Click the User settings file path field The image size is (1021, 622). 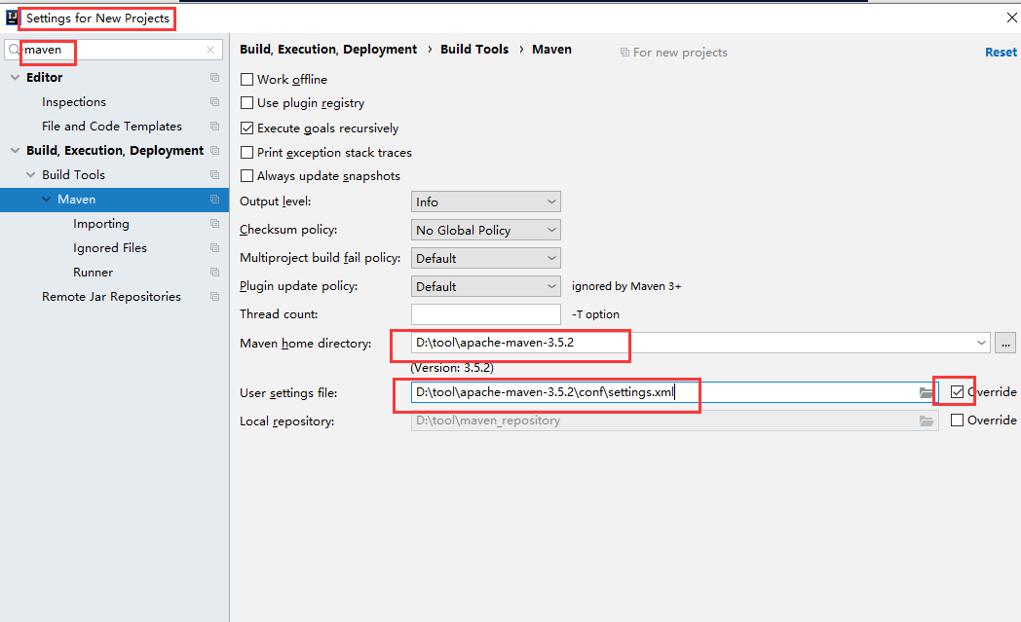tap(674, 392)
